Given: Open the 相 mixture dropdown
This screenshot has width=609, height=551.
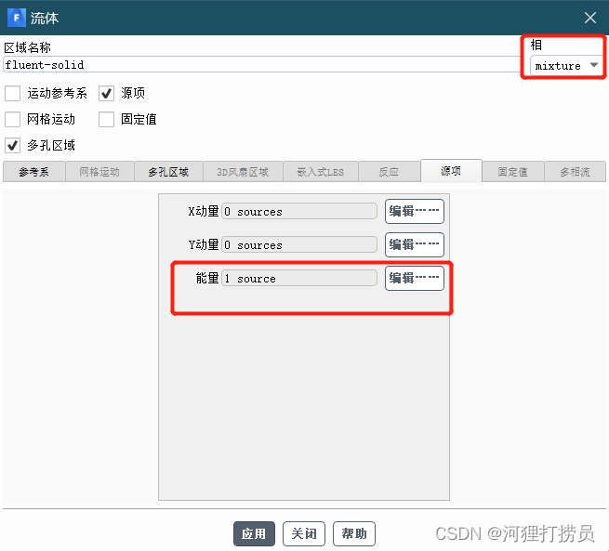Looking at the screenshot, I should pyautogui.click(x=567, y=66).
